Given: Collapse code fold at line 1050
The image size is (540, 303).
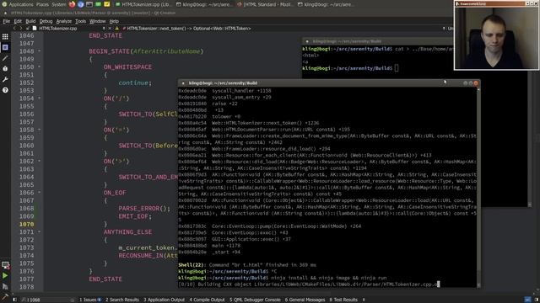Looking at the screenshot, I should (40, 66).
